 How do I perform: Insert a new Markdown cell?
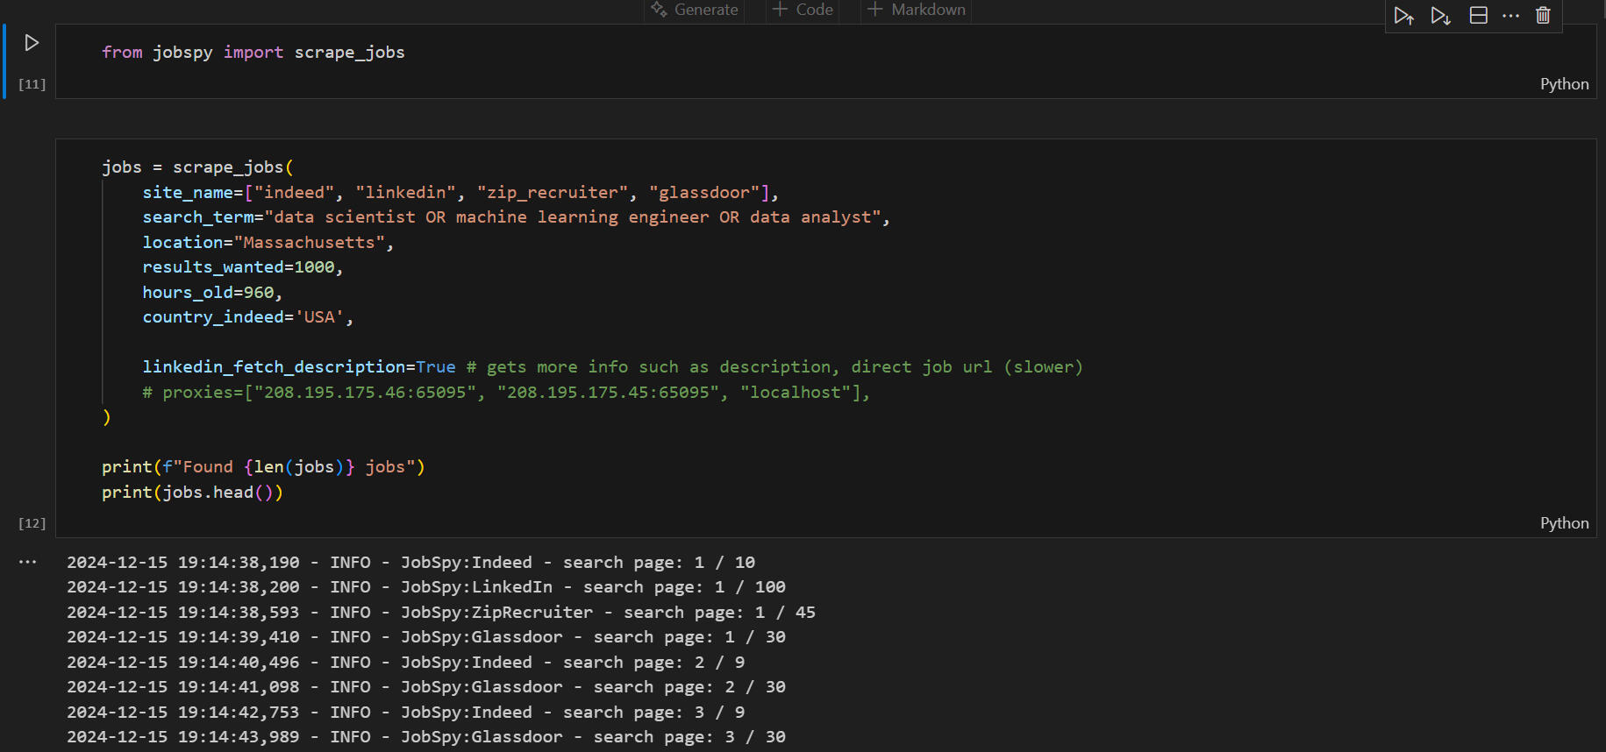pos(917,10)
